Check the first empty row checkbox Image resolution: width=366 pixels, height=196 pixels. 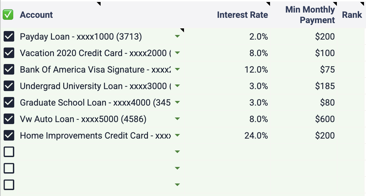9,152
